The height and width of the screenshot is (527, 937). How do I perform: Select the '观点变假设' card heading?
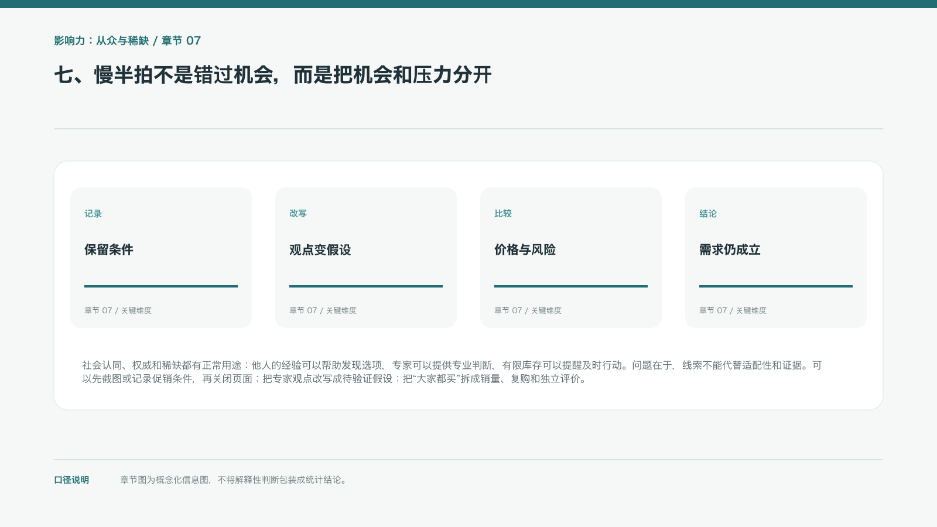click(x=320, y=249)
